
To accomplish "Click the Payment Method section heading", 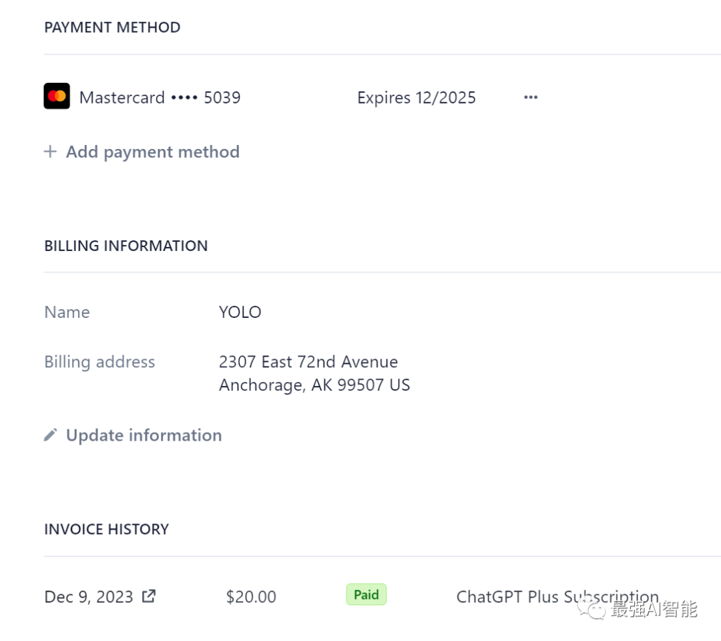I will (x=112, y=27).
